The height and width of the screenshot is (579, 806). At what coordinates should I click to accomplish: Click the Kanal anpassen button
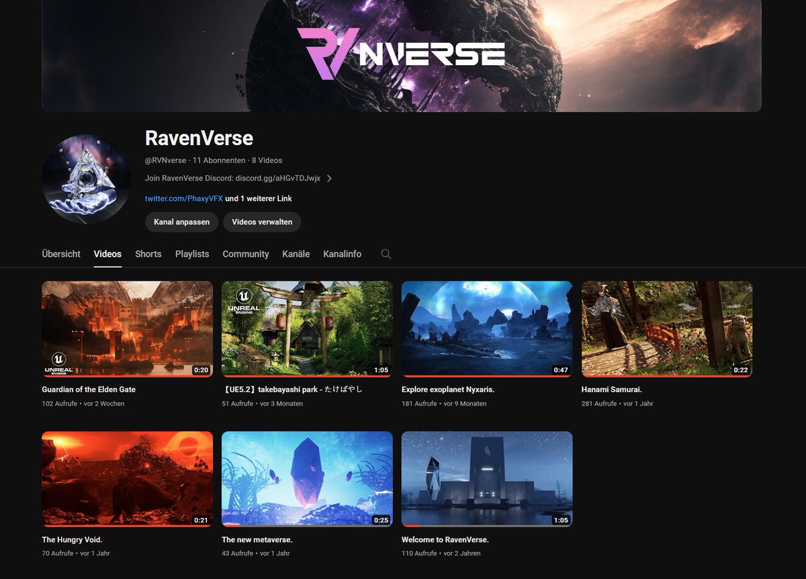pos(181,222)
